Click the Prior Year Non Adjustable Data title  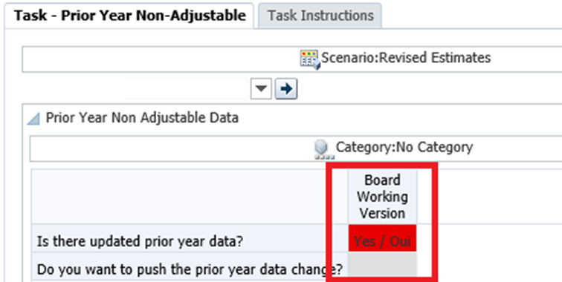142,118
